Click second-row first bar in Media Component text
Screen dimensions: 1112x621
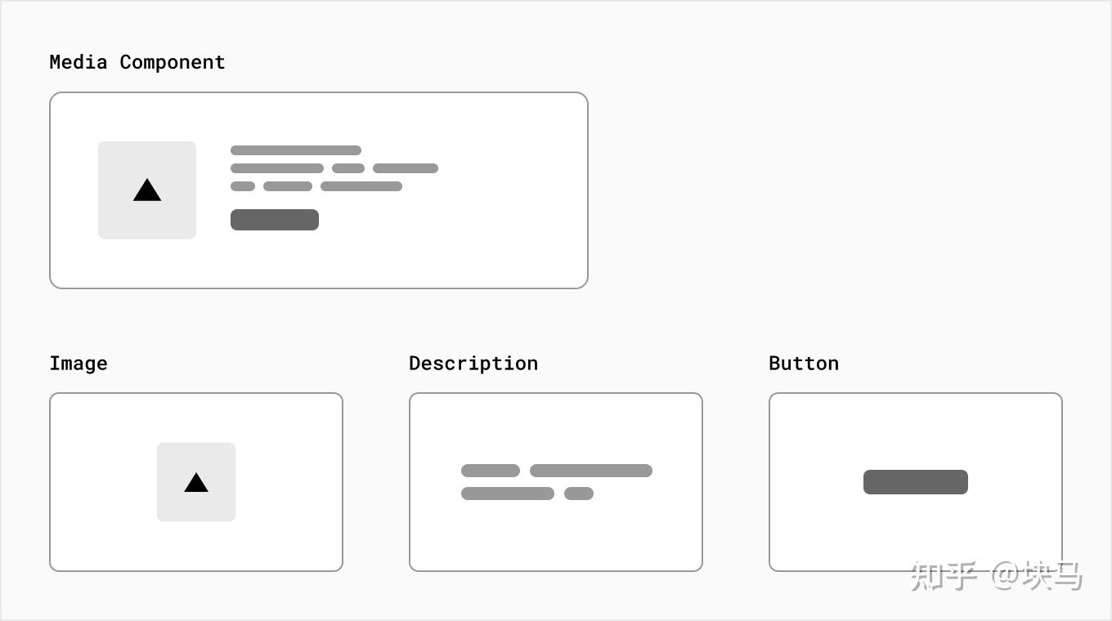click(277, 168)
